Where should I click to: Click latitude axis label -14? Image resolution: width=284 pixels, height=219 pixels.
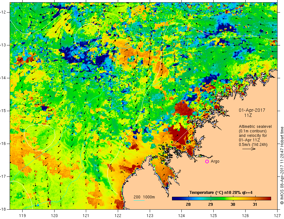point(4,78)
